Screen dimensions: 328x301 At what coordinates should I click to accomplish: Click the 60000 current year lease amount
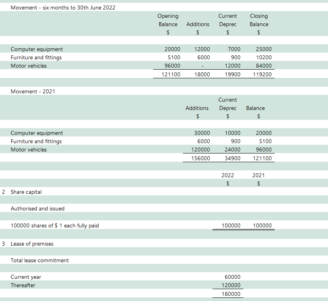click(x=232, y=277)
